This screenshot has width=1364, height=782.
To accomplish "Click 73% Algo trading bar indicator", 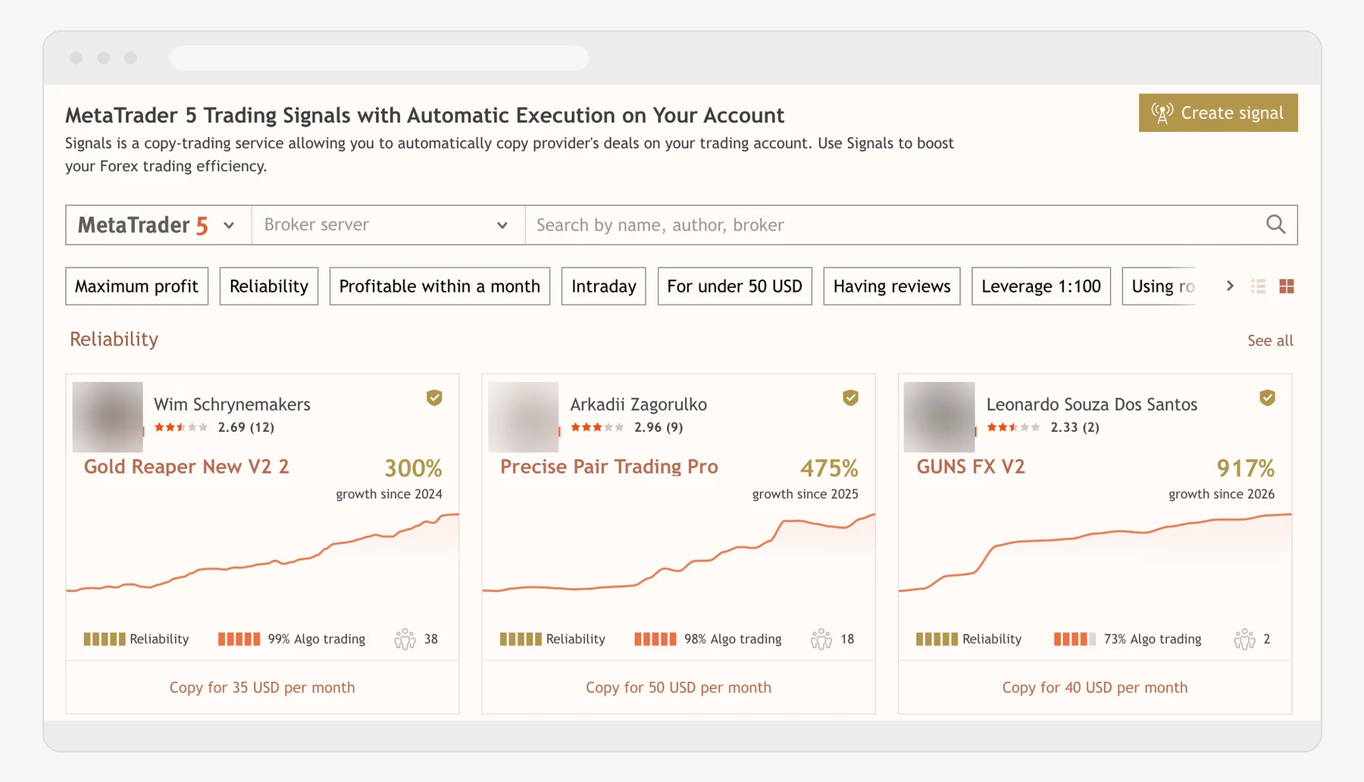I will pos(1075,639).
